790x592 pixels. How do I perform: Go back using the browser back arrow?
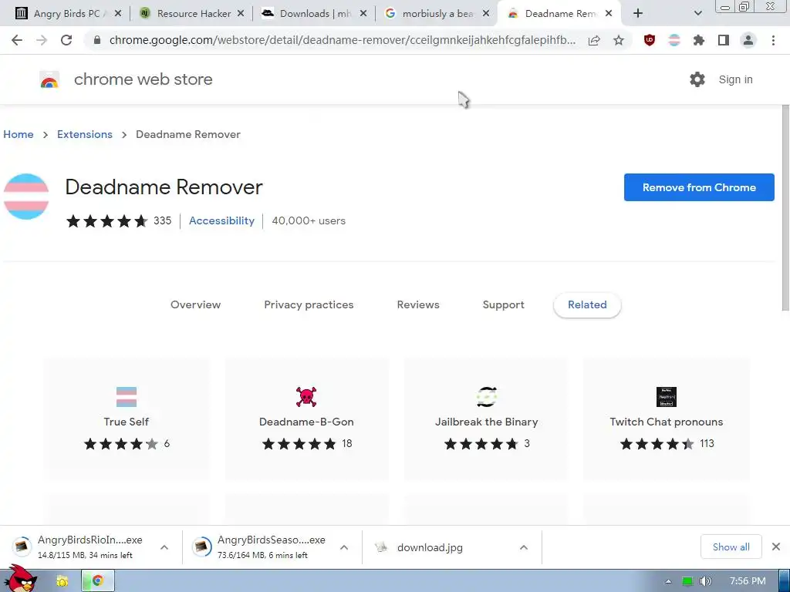[17, 40]
